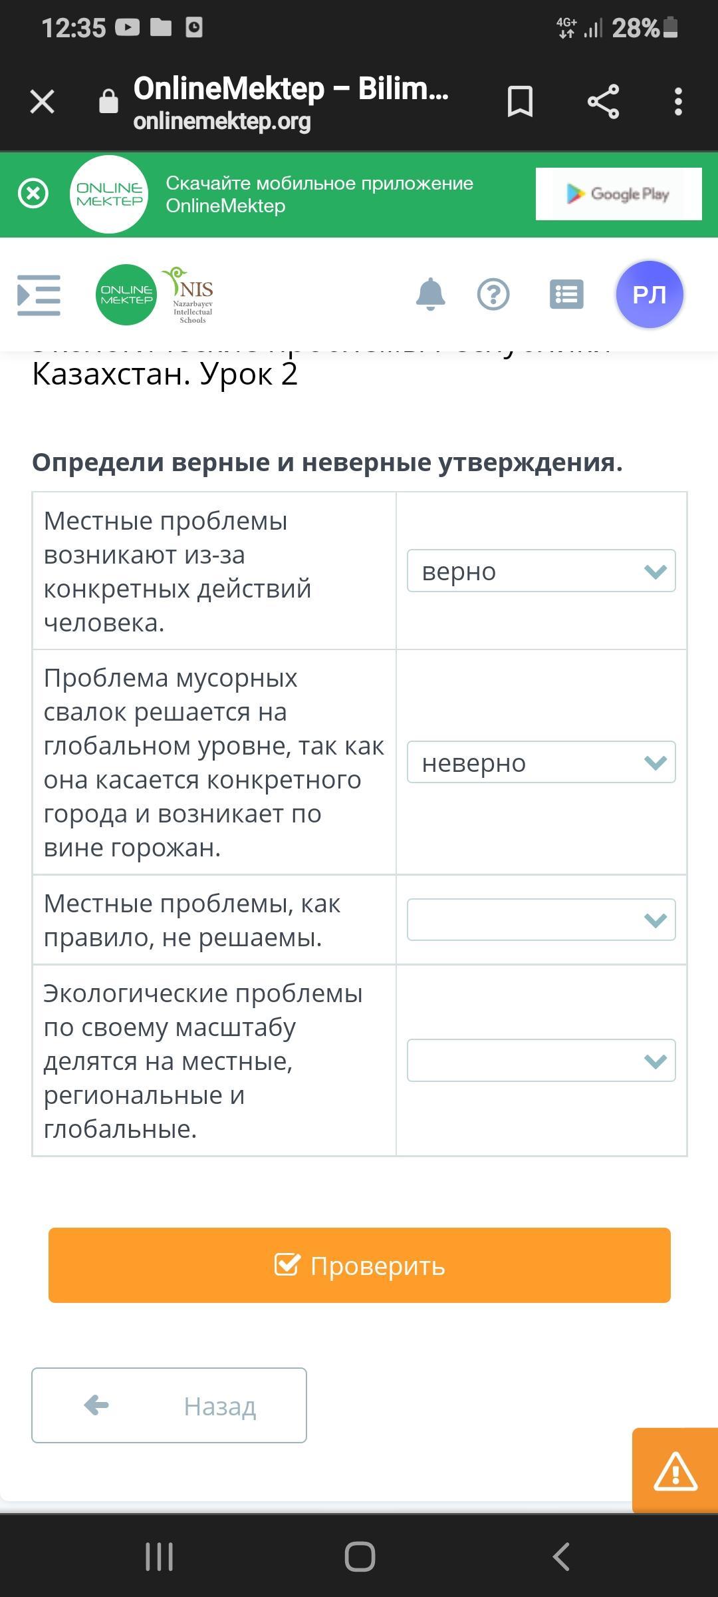Expand dropdown for 'Местные проблемы, как правило, не решаемы'
718x1597 pixels.
541,920
